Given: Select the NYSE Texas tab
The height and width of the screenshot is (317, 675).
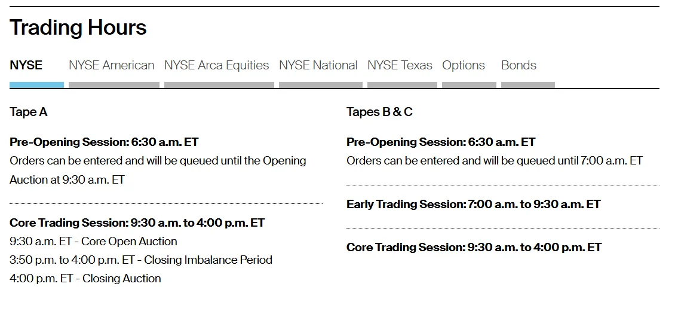Looking at the screenshot, I should pos(400,65).
